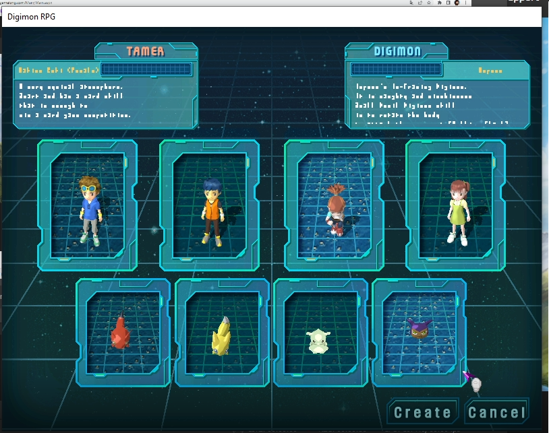Screen dimensions: 549x433
Task: Click the Digimon RPG window title
Action: tap(31, 17)
